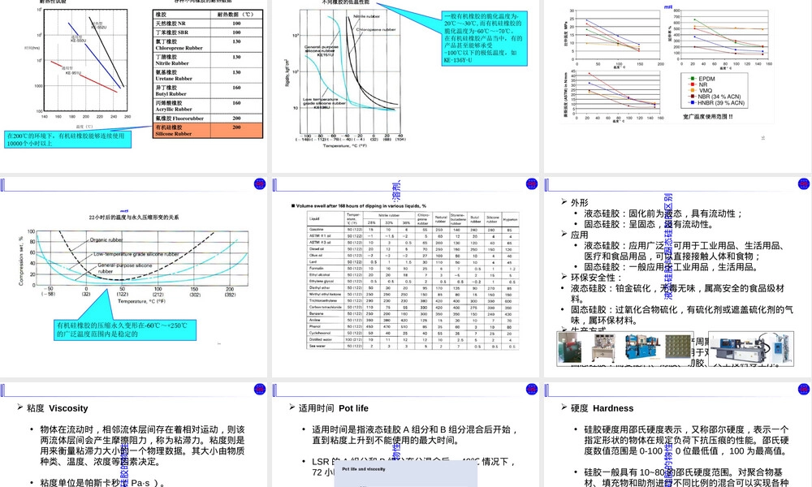
Task: Click the 丁苯橡胶 SBR table row
Action: coord(208,32)
